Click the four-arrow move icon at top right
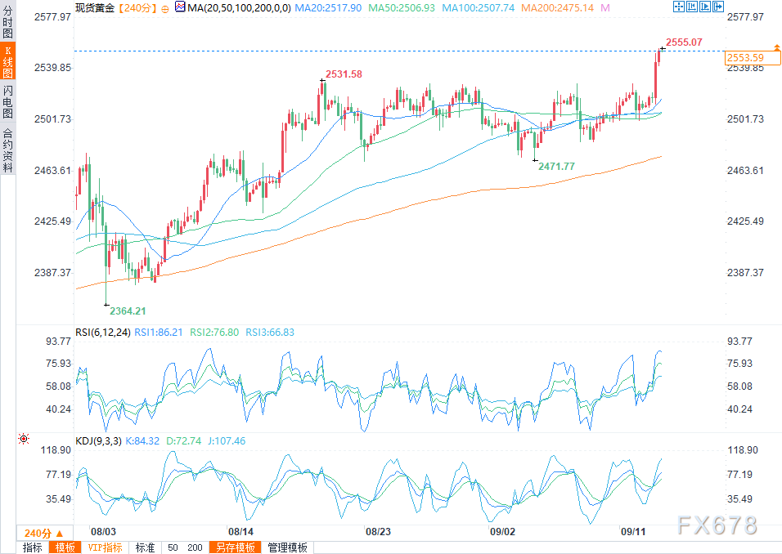Screen dimensions: 782x554 678,7
